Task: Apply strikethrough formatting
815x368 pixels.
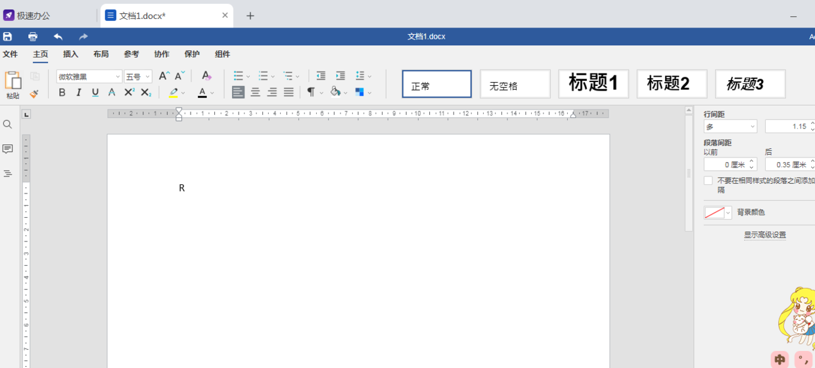Action: pos(112,92)
